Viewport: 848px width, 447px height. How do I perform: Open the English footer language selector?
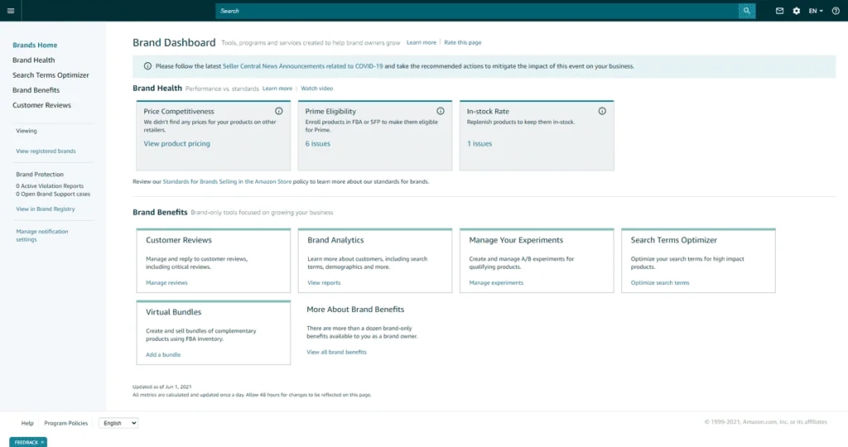118,423
